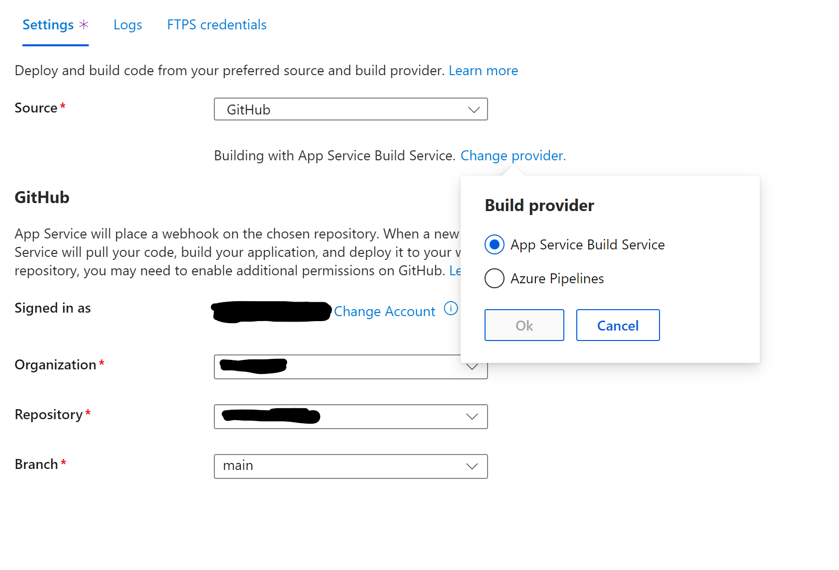The height and width of the screenshot is (570, 839).
Task: Click the Change Account link
Action: click(x=385, y=311)
